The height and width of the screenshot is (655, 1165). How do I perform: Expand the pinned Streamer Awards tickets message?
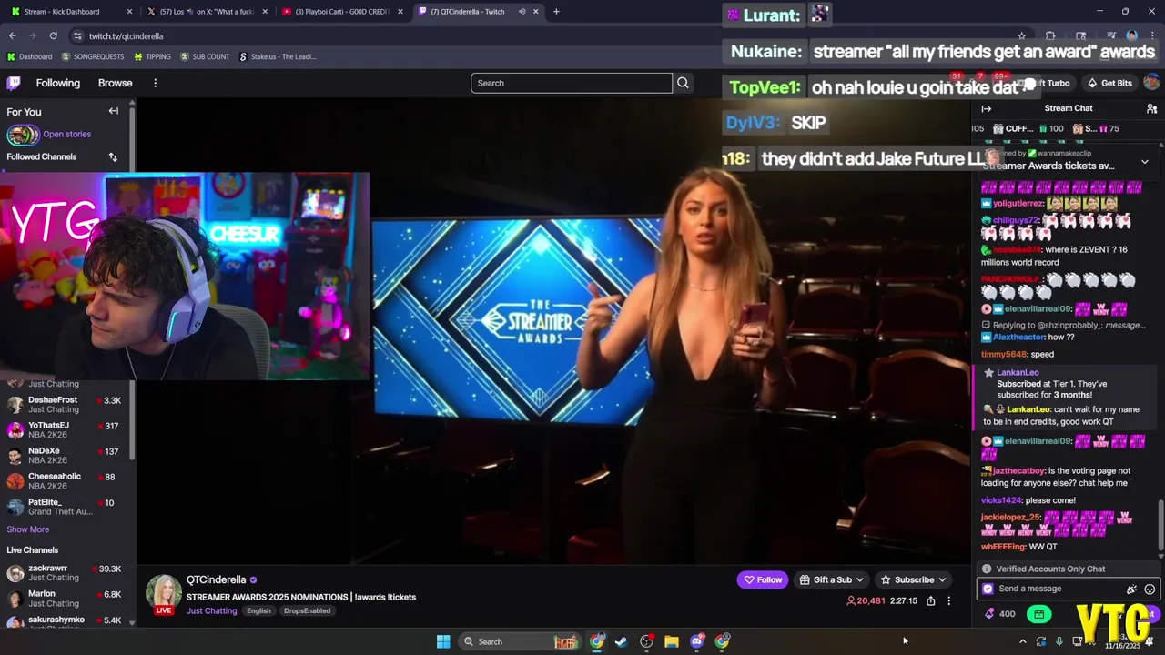1144,162
